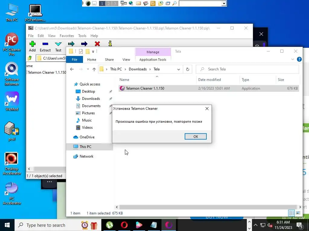Open OneDrive in navigation pane
309x231 pixels.
(x=87, y=137)
